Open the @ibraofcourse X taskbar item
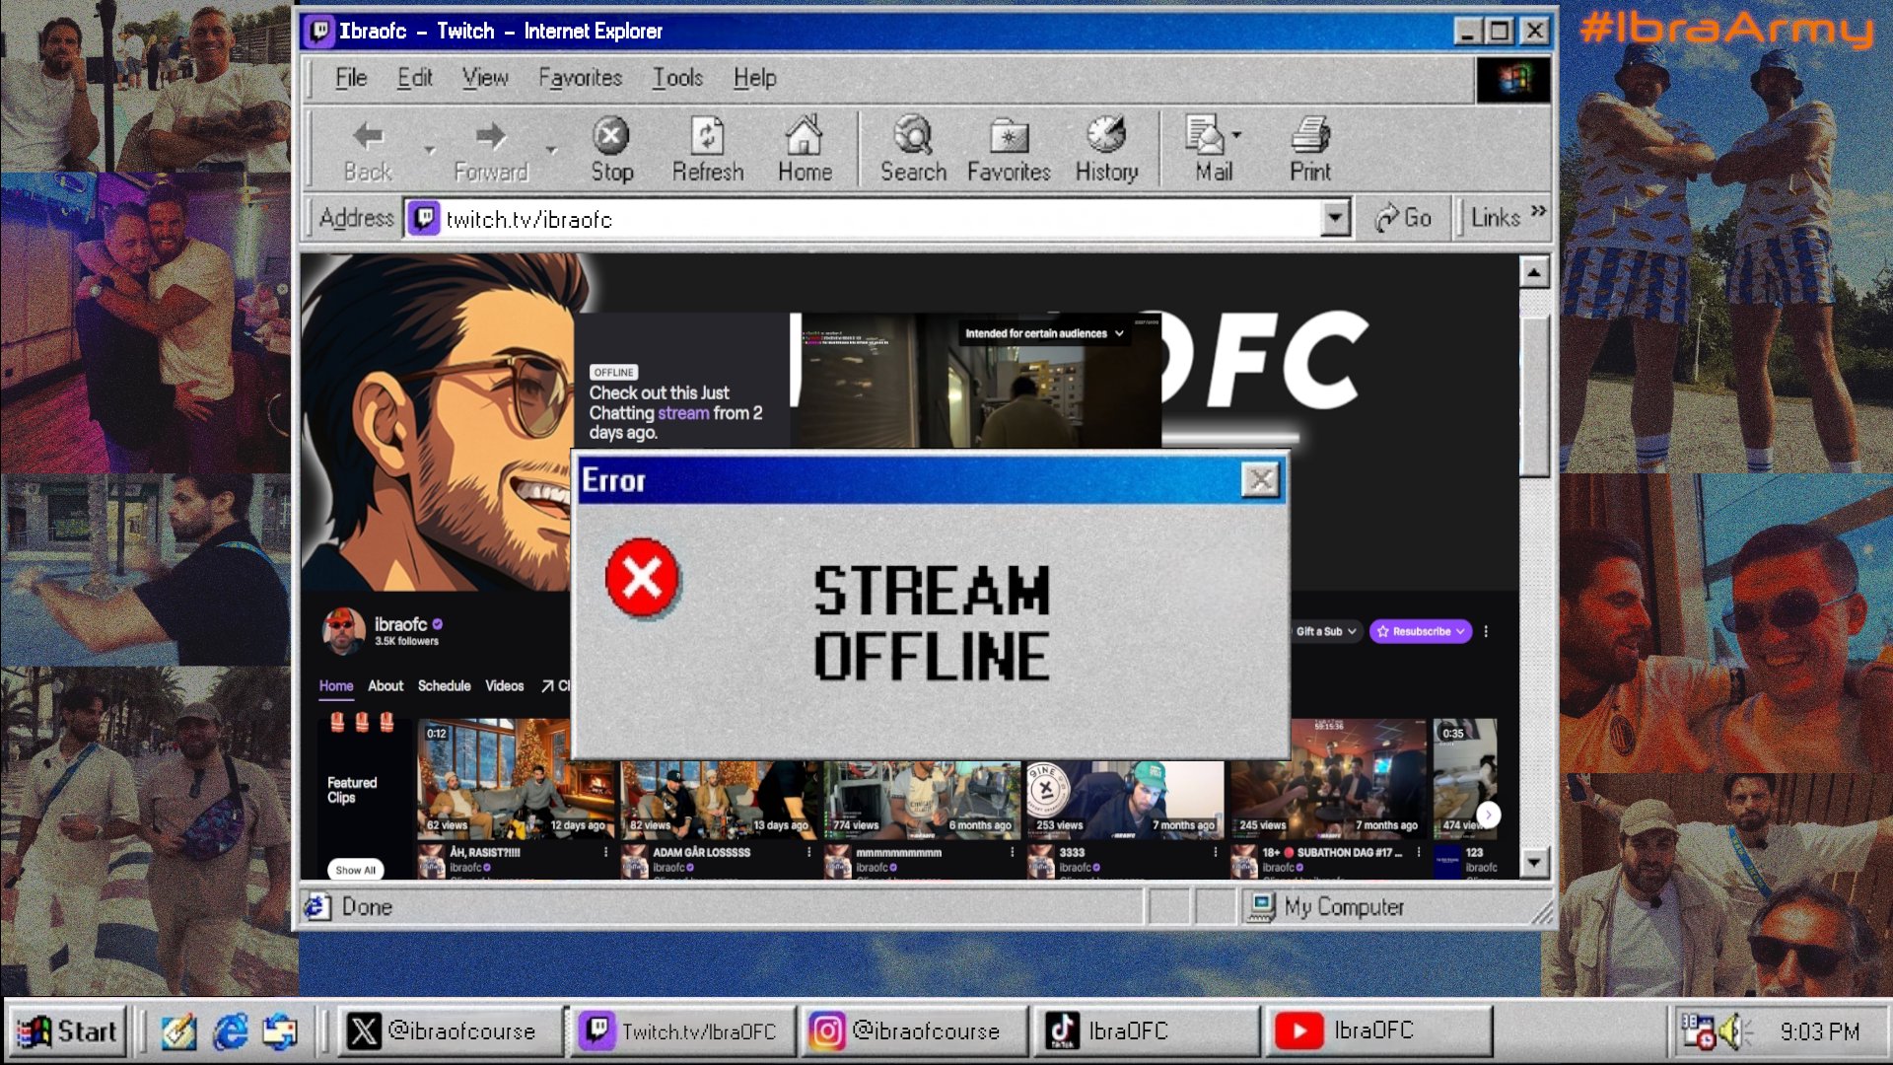This screenshot has width=1893, height=1065. click(453, 1031)
